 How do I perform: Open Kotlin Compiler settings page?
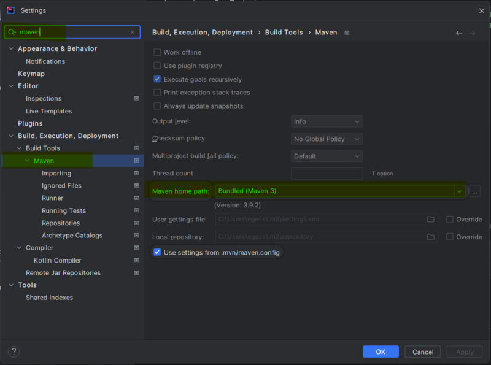click(x=58, y=261)
